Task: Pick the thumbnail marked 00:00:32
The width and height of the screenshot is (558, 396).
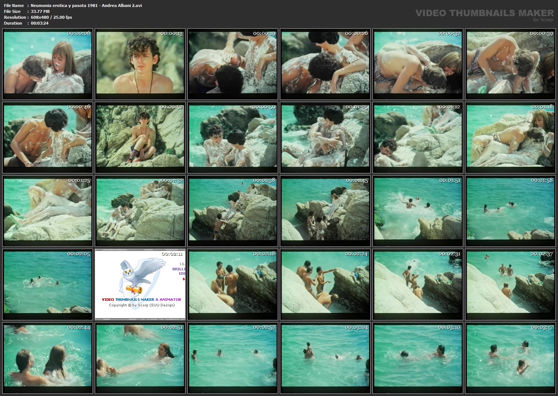Action: pyautogui.click(x=418, y=64)
